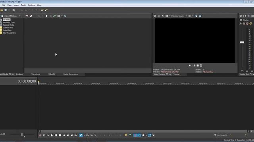Select Tagged Media in the tree
Viewport: 254px width, 142px height.
(x=8, y=25)
